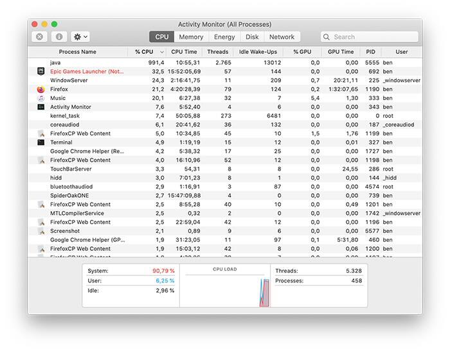This screenshot has height=351, width=450.
Task: Select the kernel_task process
Action: (64, 116)
